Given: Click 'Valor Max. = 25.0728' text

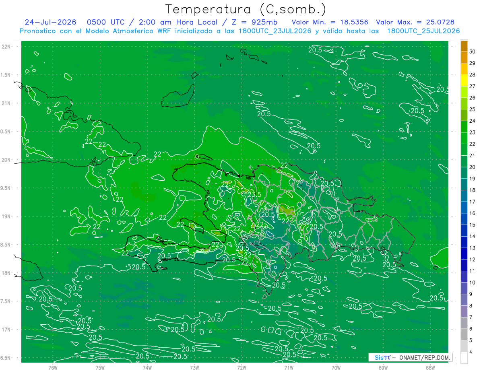Looking at the screenshot, I should click(x=415, y=22).
